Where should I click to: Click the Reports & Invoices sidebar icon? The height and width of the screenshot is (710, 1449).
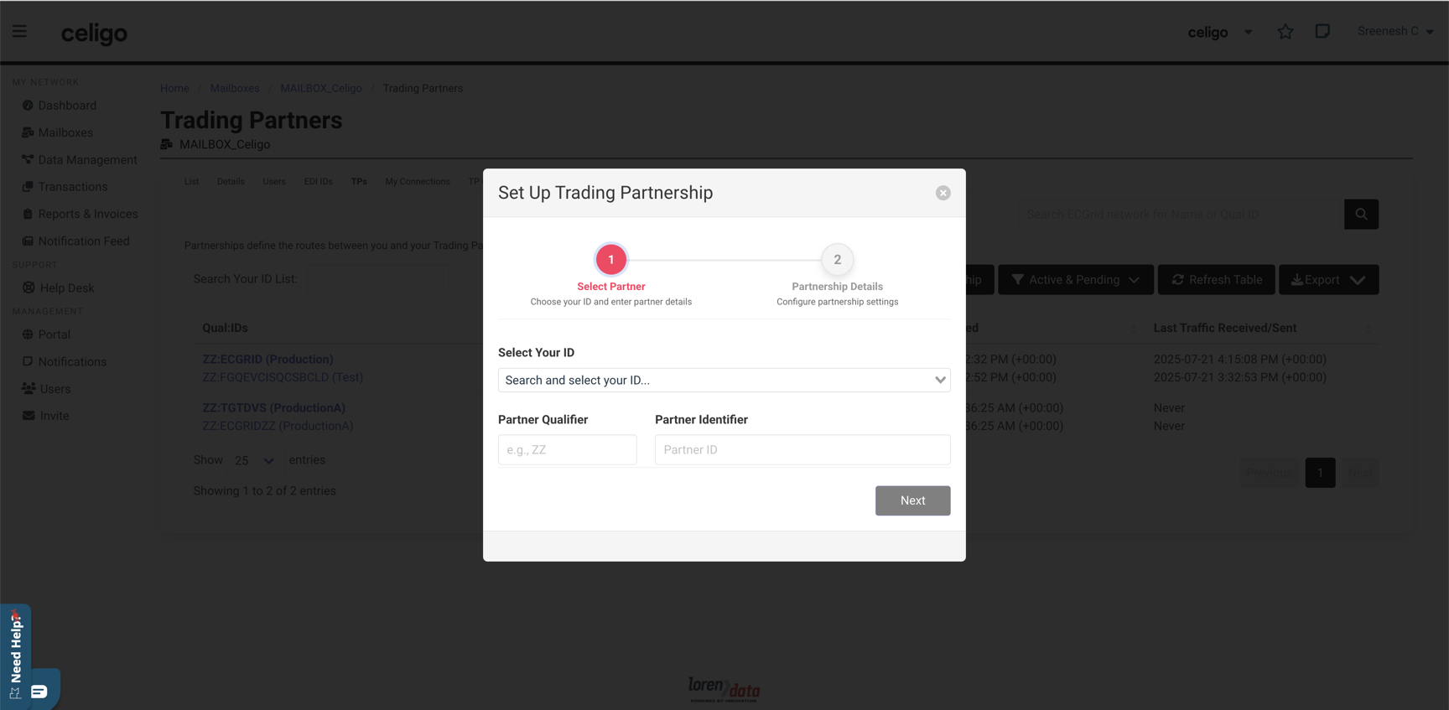[x=28, y=214]
